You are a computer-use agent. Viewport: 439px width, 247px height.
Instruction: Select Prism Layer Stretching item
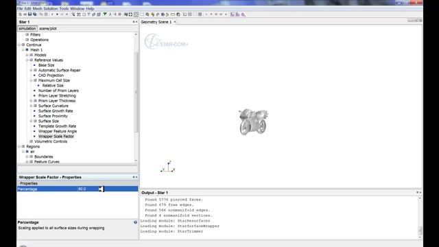point(57,96)
